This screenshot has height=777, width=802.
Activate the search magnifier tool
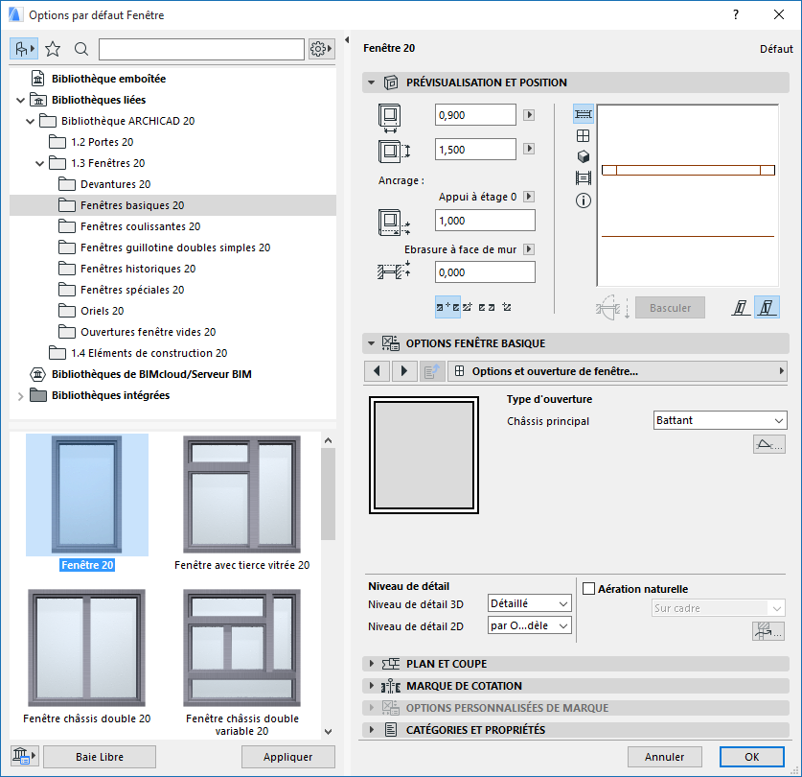coord(80,47)
